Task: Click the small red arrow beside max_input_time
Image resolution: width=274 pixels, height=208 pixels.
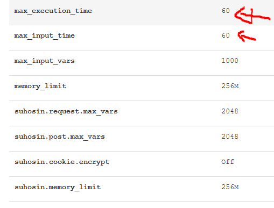Action: point(247,36)
